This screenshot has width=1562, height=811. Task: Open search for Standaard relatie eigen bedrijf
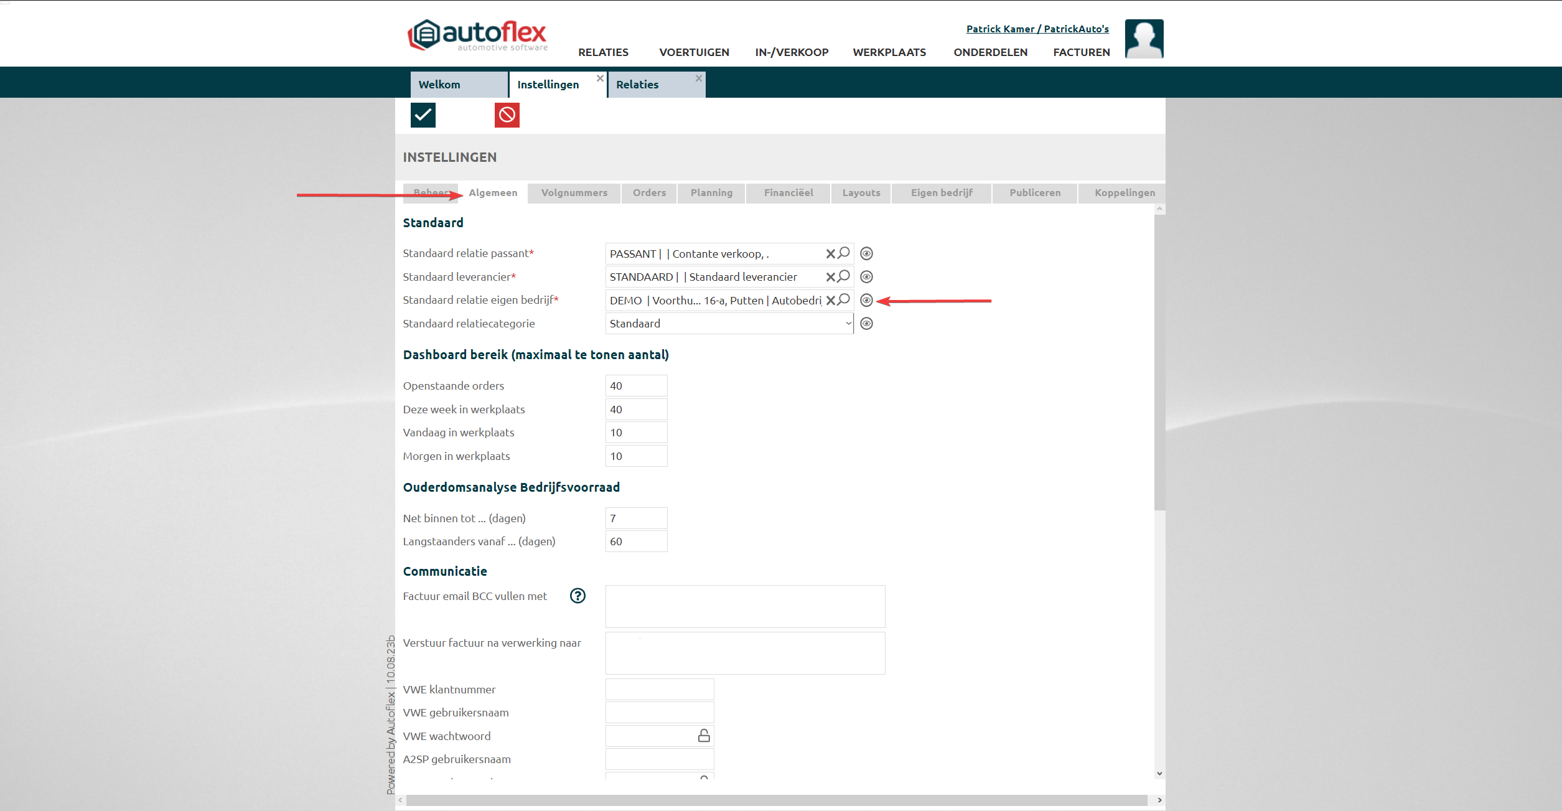click(844, 300)
